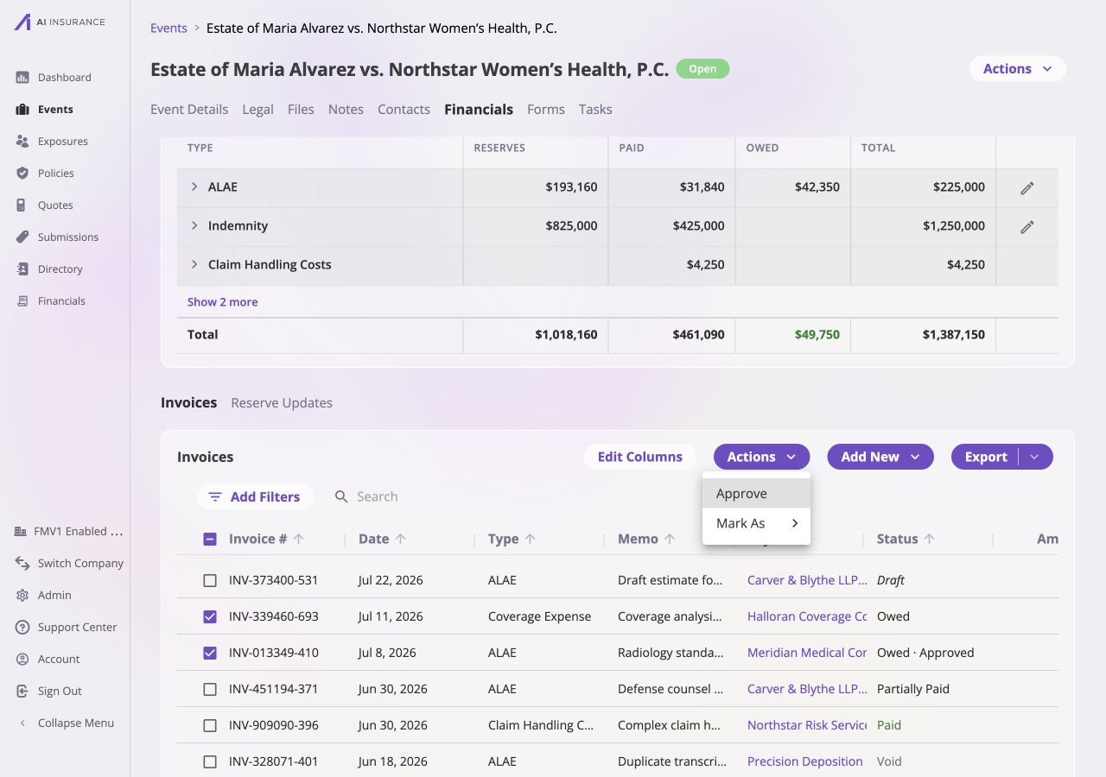Check the box for INV-451194-371

210,690
